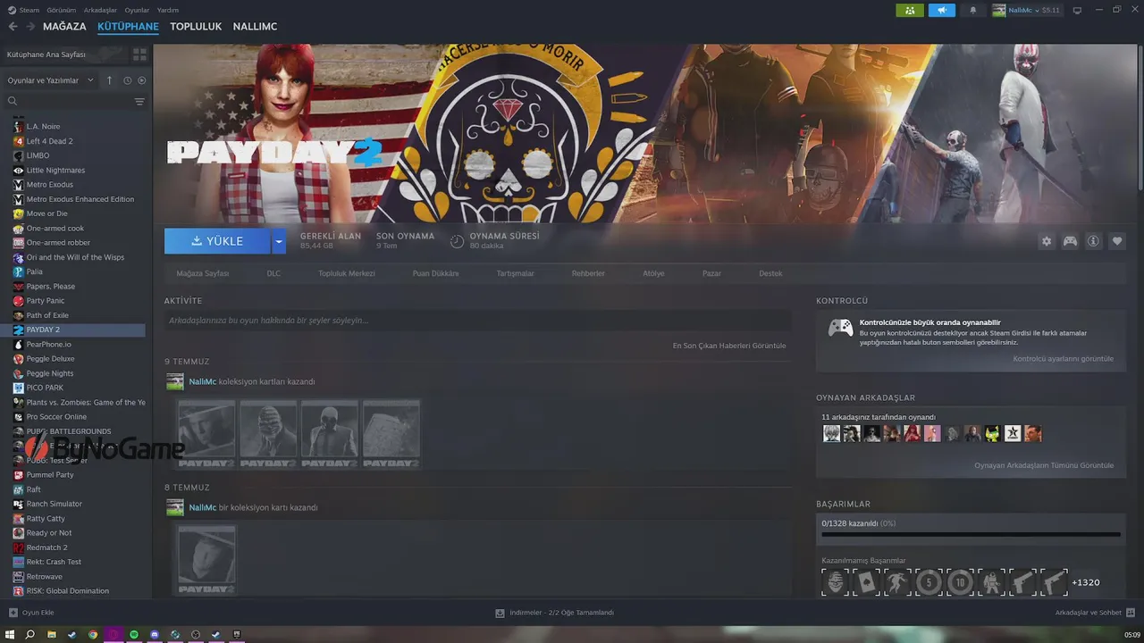
Task: Open the Arkadaşlar menu
Action: pos(100,10)
